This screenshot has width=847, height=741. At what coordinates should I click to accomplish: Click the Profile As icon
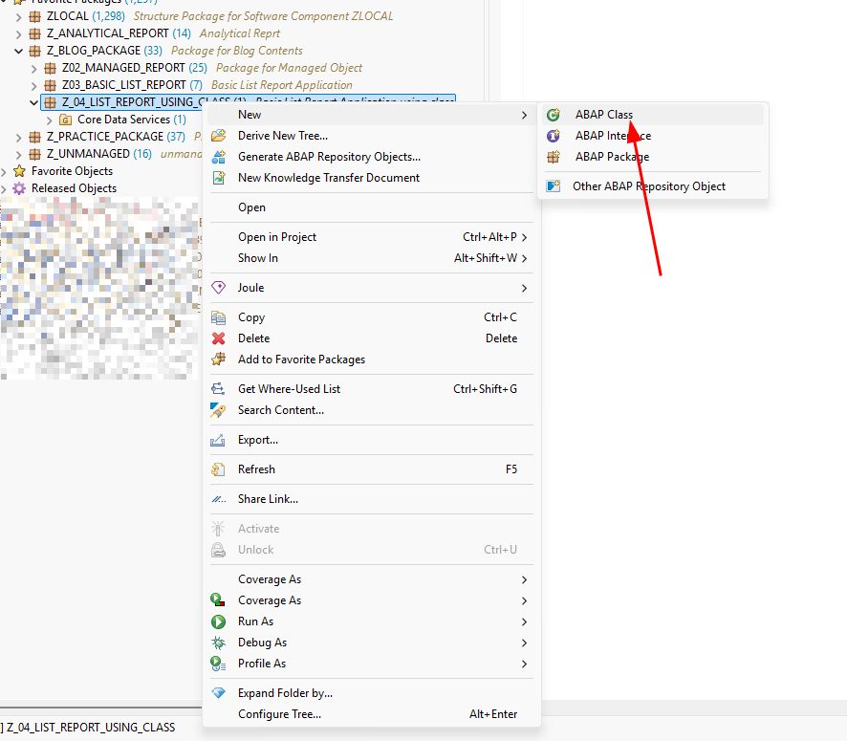(x=218, y=664)
